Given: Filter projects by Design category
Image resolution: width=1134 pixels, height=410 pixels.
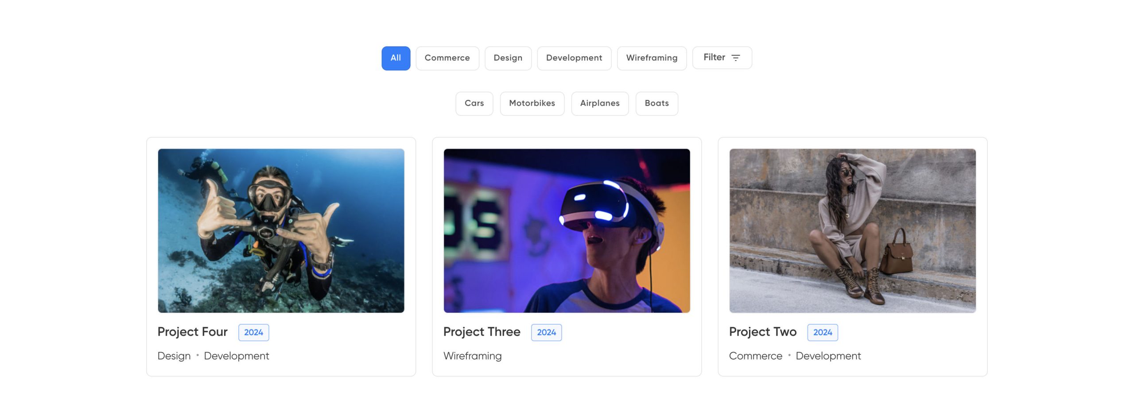Looking at the screenshot, I should (508, 58).
